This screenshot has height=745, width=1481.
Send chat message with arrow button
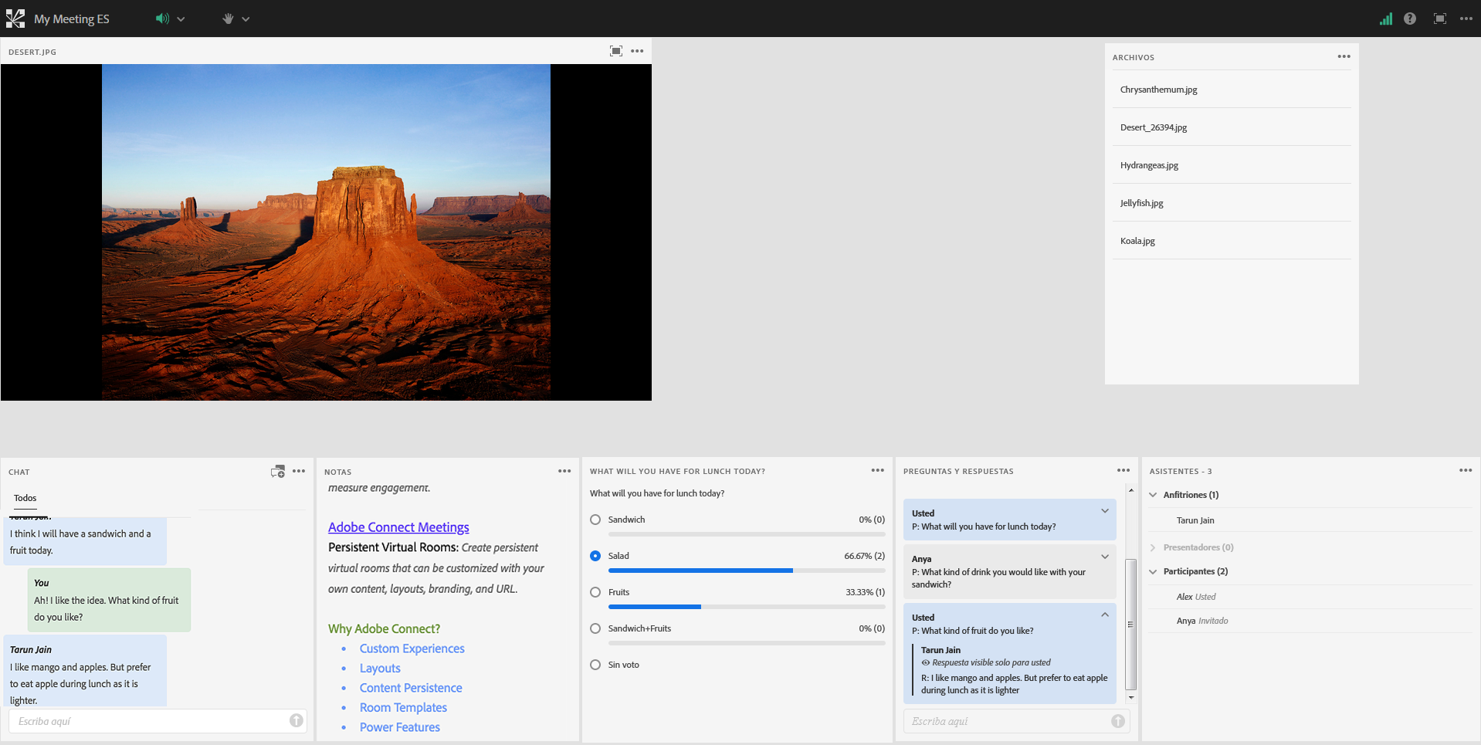297,720
